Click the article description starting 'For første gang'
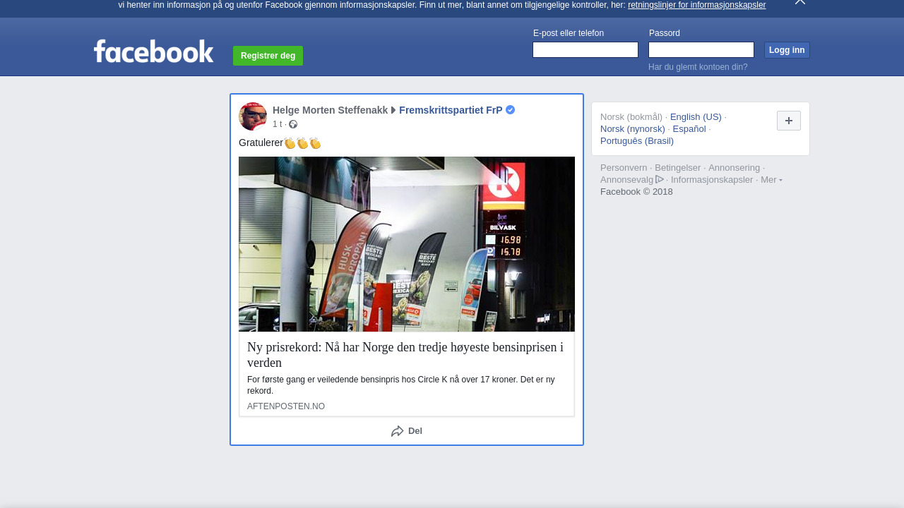This screenshot has height=508, width=904. (401, 385)
